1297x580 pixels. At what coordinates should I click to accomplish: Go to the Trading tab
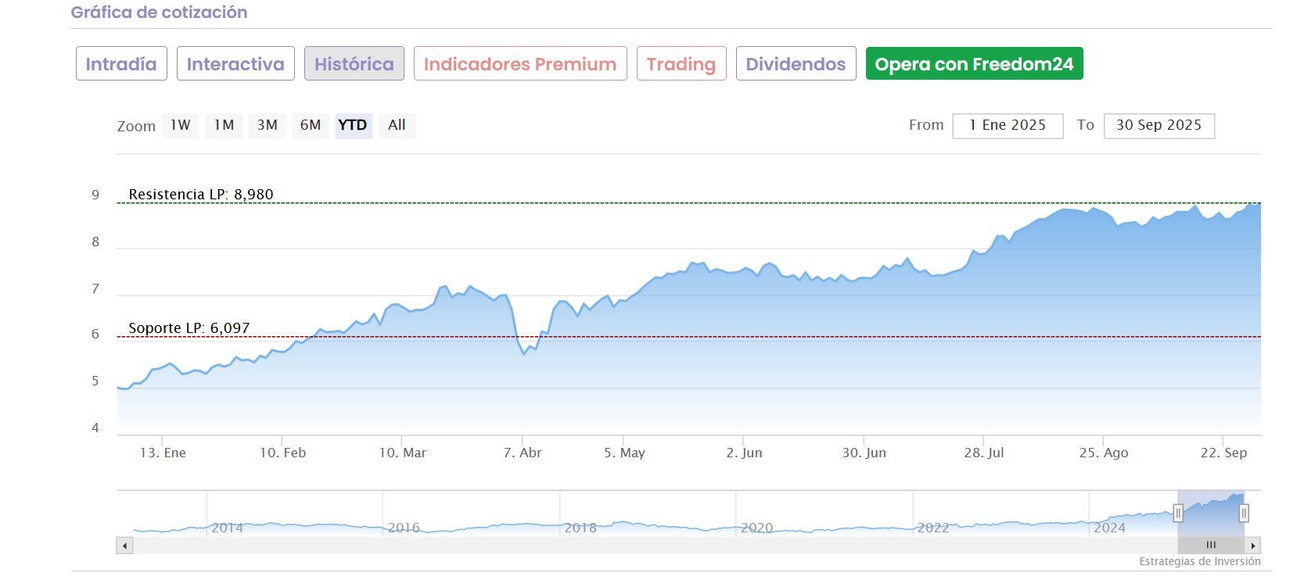[681, 64]
